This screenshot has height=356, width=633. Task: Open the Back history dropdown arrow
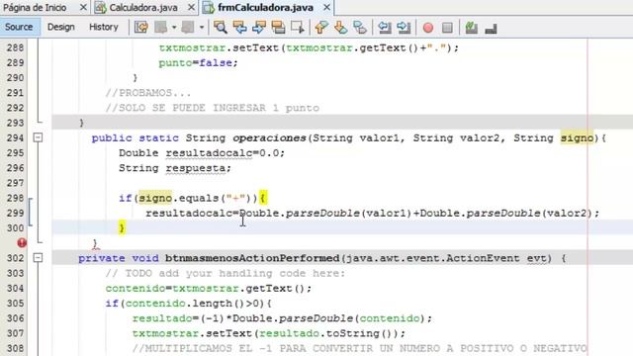point(174,28)
